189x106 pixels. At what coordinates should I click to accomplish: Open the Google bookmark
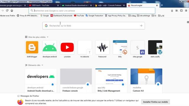[45, 16]
